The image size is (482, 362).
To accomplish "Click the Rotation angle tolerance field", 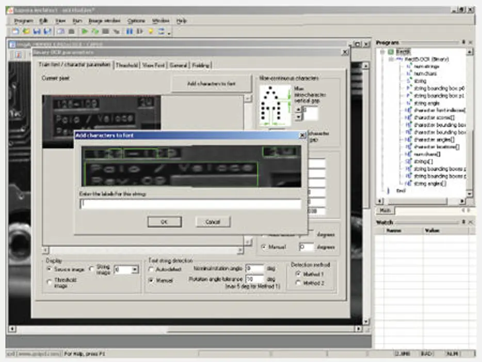I will [x=255, y=279].
